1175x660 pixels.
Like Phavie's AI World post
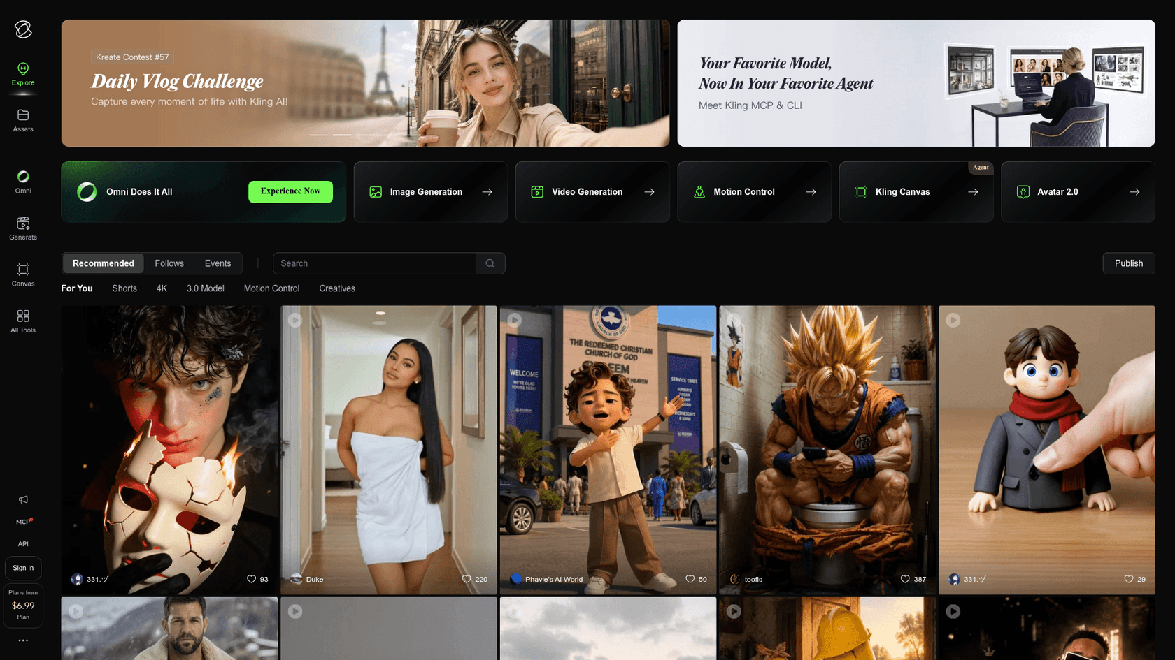tap(690, 579)
